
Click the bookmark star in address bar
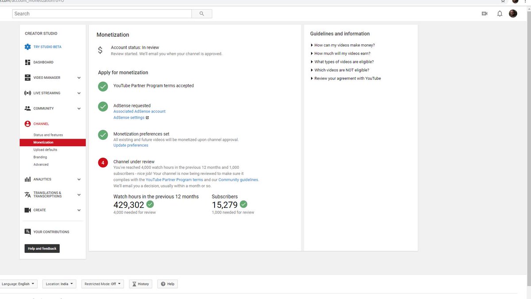click(x=503, y=1)
